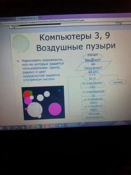Image resolution: width=131 pixels, height=175 pixels.
Task: Switch to the Графика в Pascal tab
Action: pos(27,18)
